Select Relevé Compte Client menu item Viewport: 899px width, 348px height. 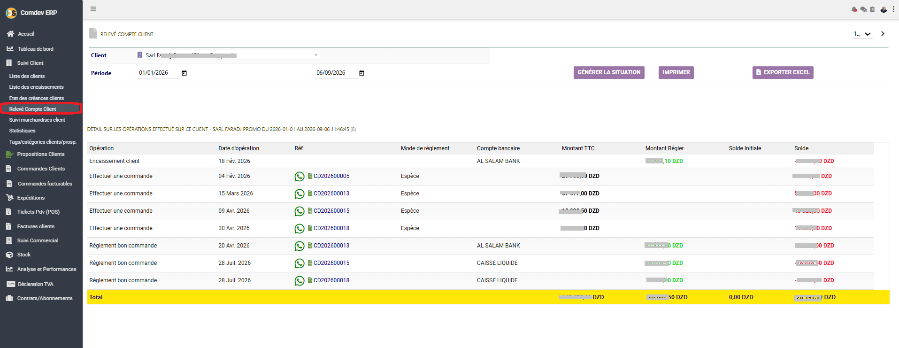click(33, 109)
